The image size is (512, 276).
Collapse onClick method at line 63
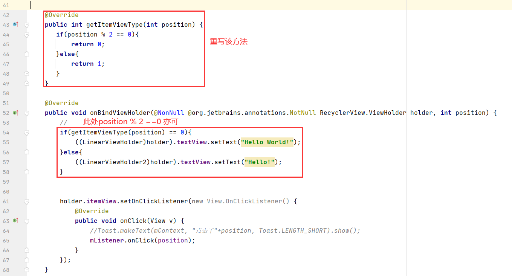[x=27, y=221]
